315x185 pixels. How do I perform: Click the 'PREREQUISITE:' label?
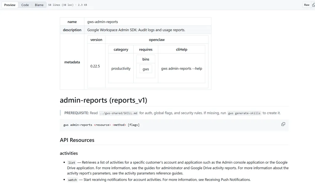click(76, 113)
